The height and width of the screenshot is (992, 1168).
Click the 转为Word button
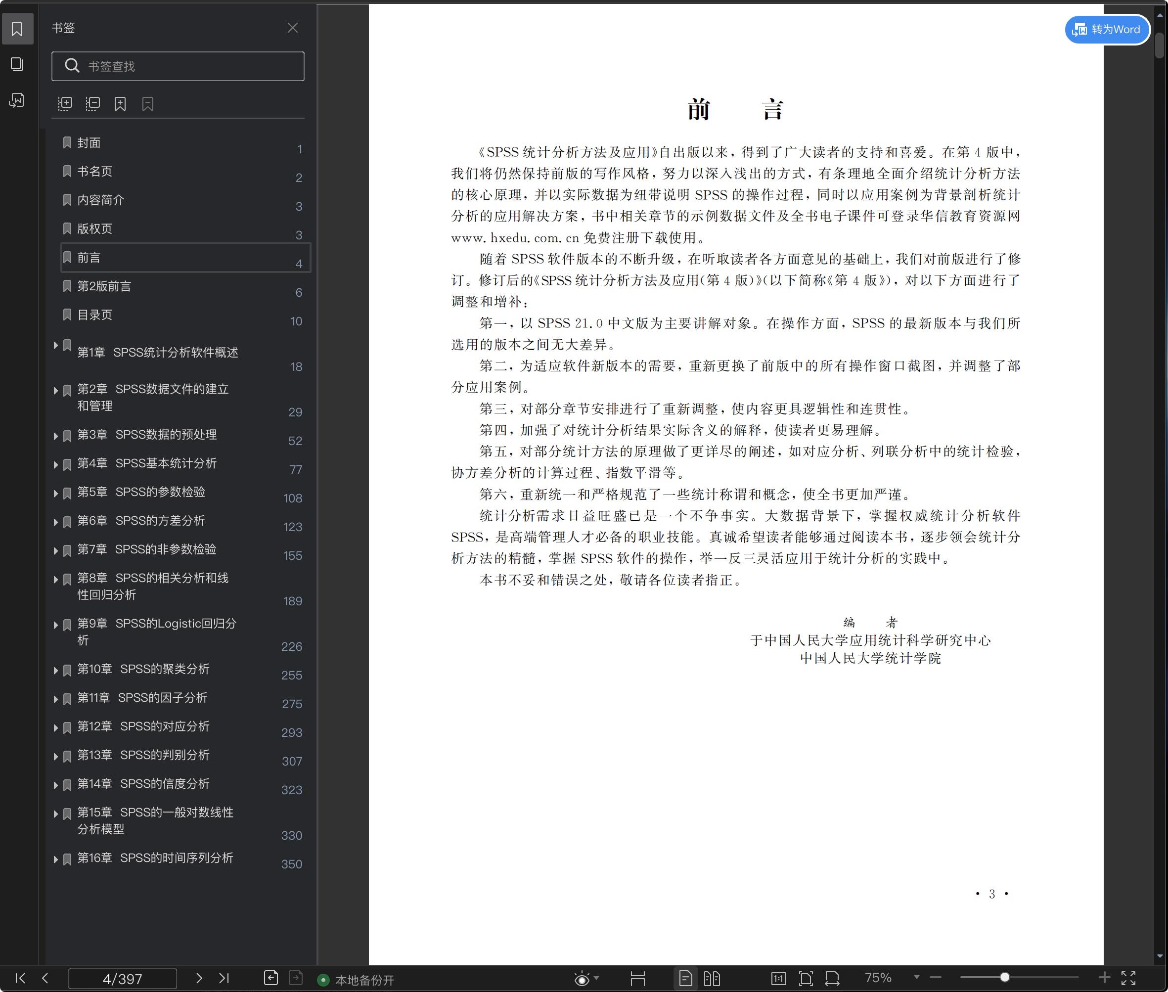click(1107, 29)
